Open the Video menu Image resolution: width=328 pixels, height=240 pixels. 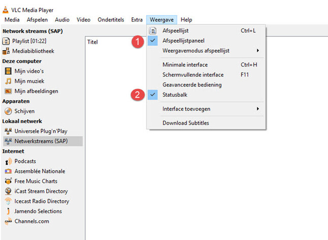click(x=83, y=20)
